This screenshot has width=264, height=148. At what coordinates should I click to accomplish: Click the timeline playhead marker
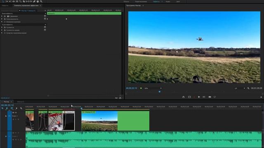point(82,109)
